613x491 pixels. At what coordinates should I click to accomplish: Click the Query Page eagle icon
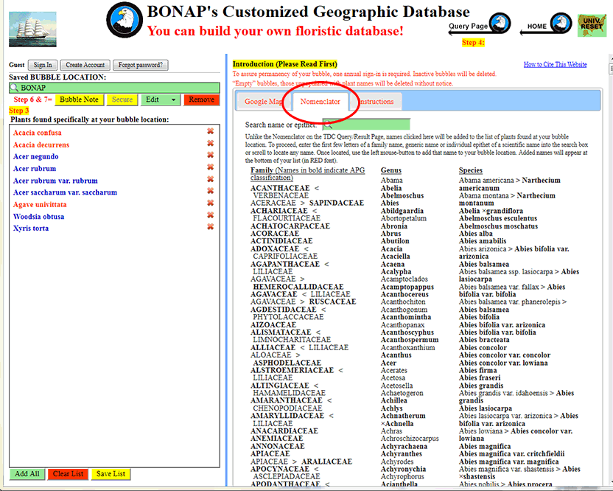click(500, 23)
